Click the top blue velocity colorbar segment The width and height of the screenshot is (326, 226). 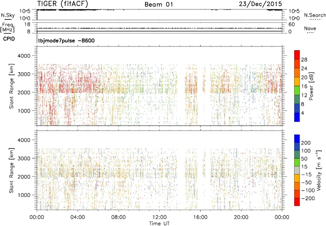click(x=297, y=139)
